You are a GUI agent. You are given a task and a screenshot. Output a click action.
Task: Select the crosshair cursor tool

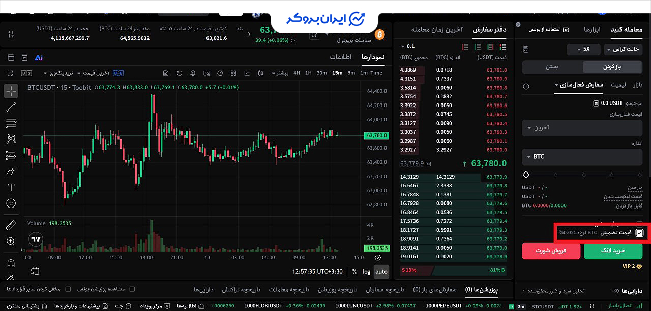pos(11,91)
